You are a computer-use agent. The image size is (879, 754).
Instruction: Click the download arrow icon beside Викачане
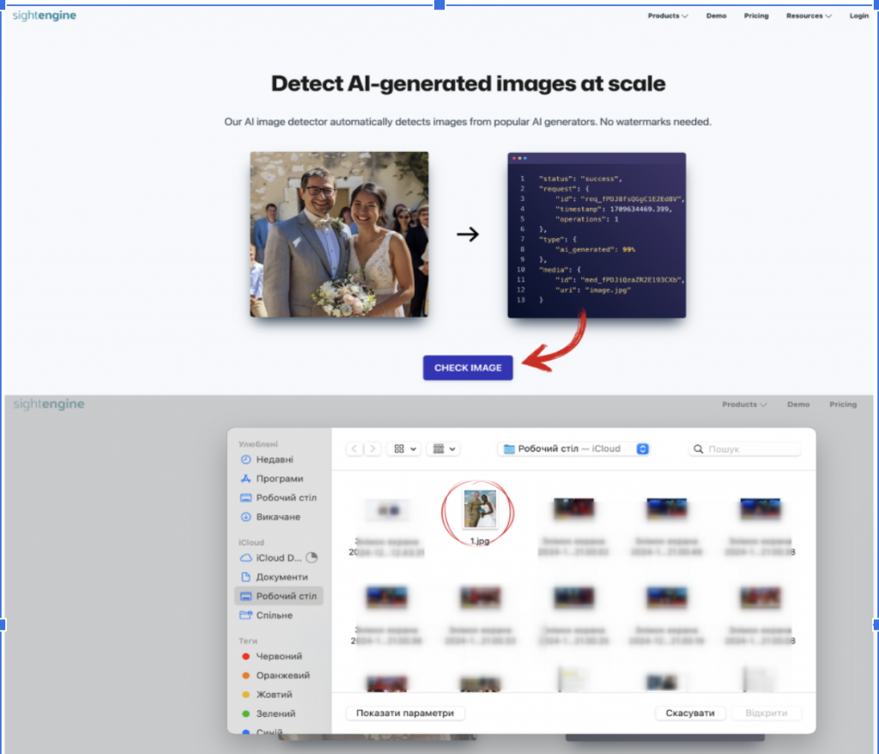[246, 517]
